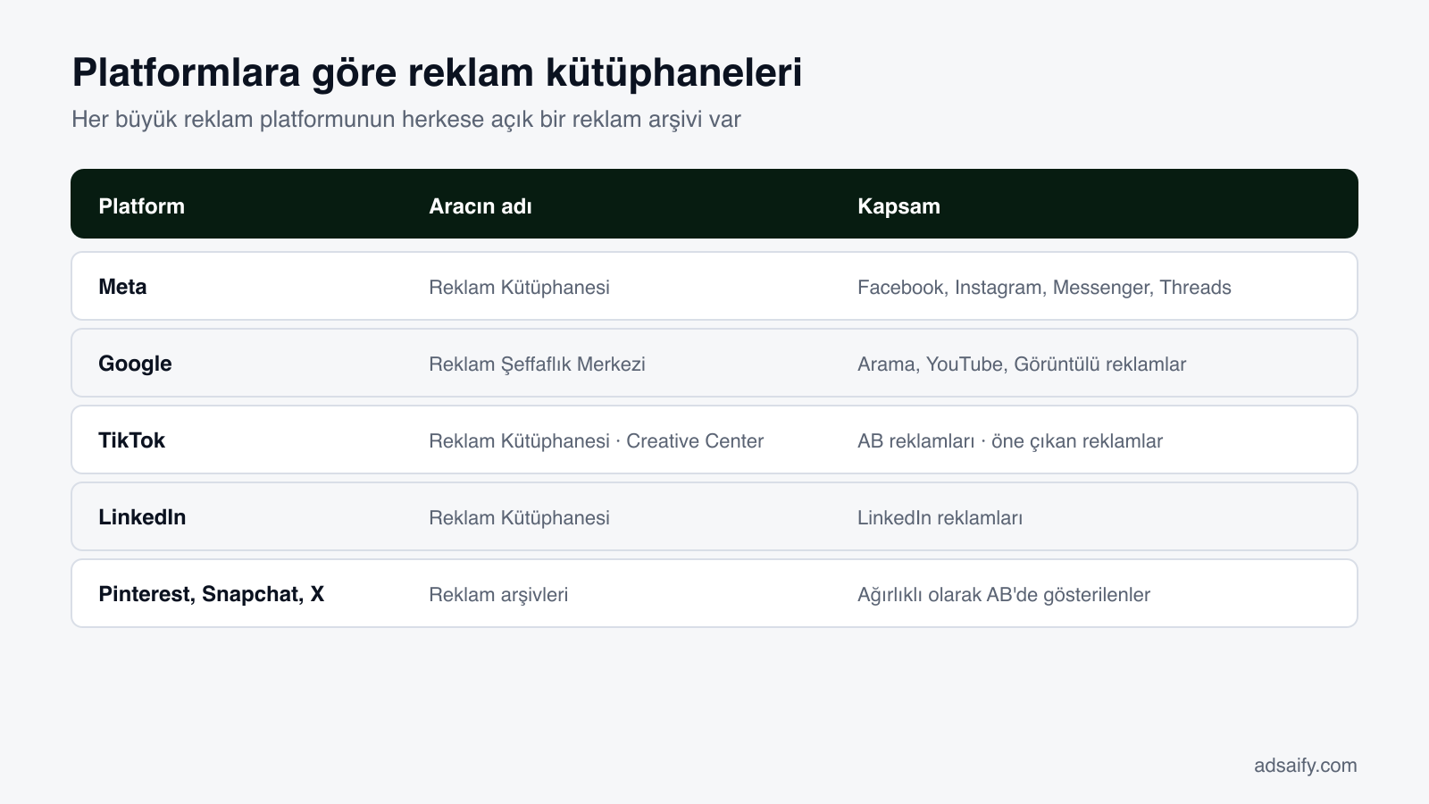The image size is (1429, 804).
Task: Select the 'LinkedIn' platform cell
Action: [x=142, y=517]
